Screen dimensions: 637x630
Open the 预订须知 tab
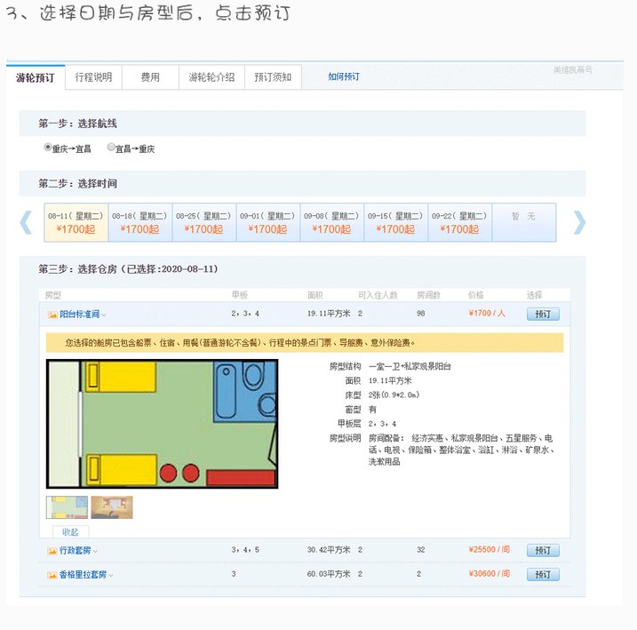272,77
